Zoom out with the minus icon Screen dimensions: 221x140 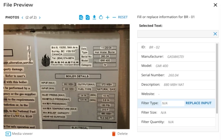tap(114, 17)
